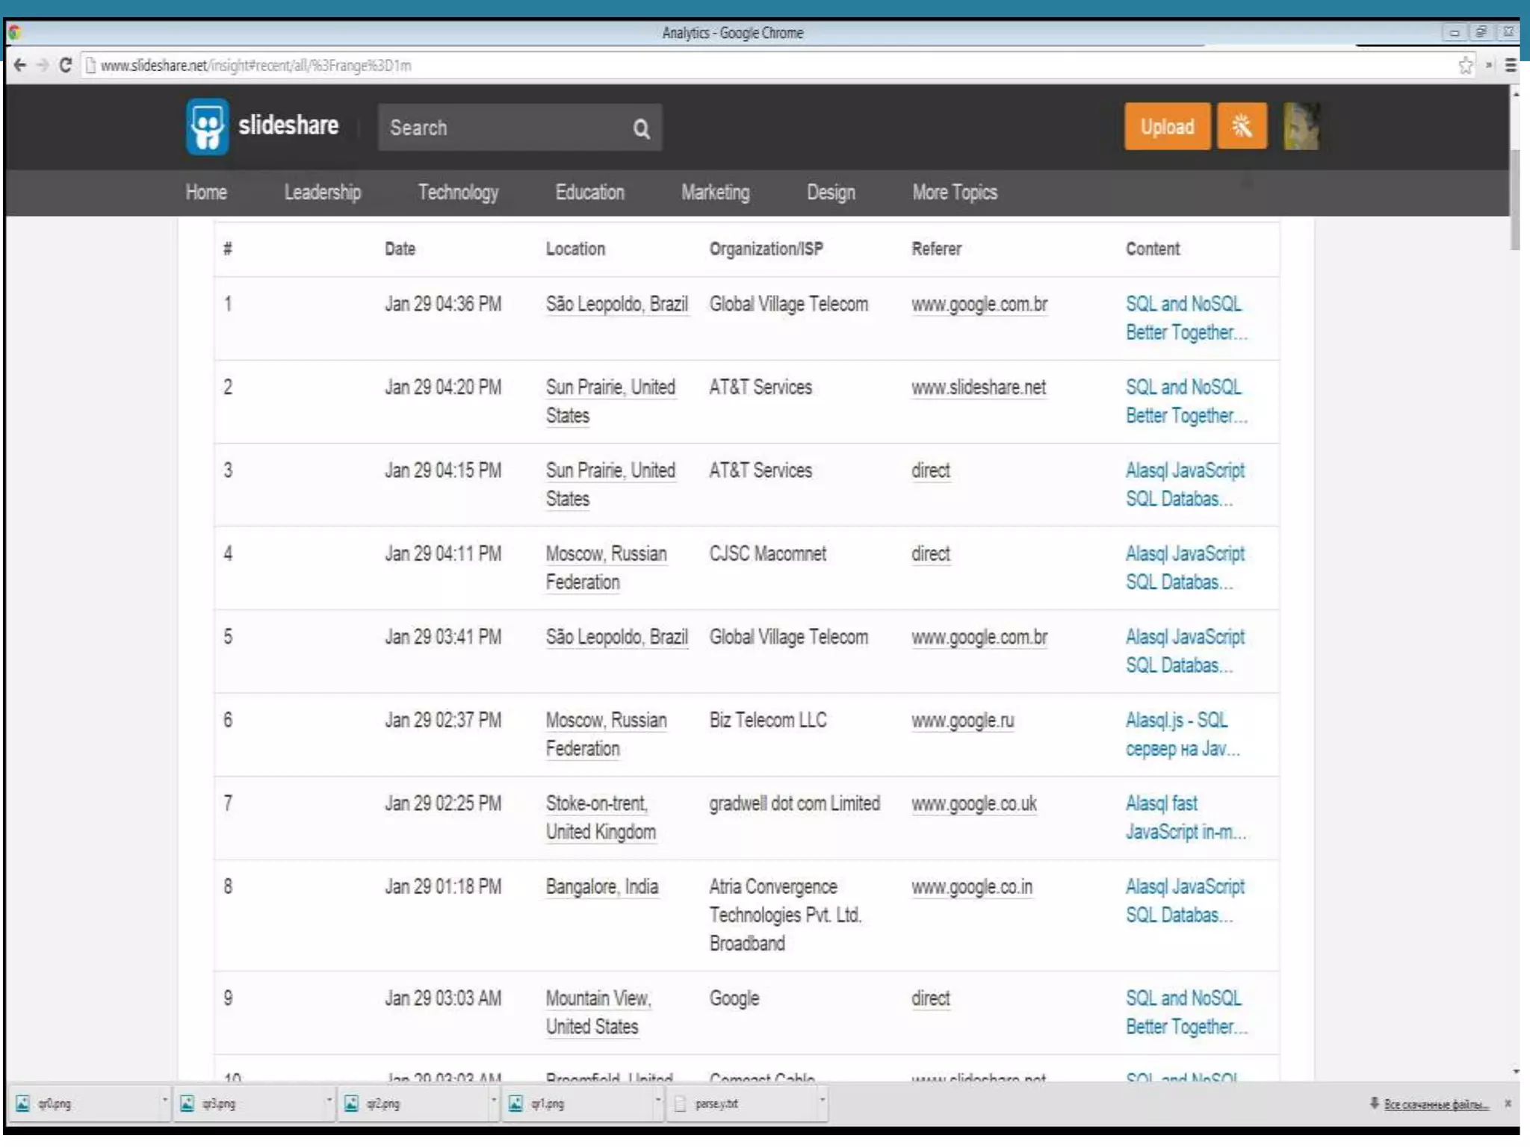Click the orange Upload button
1530x1147 pixels.
click(x=1168, y=126)
